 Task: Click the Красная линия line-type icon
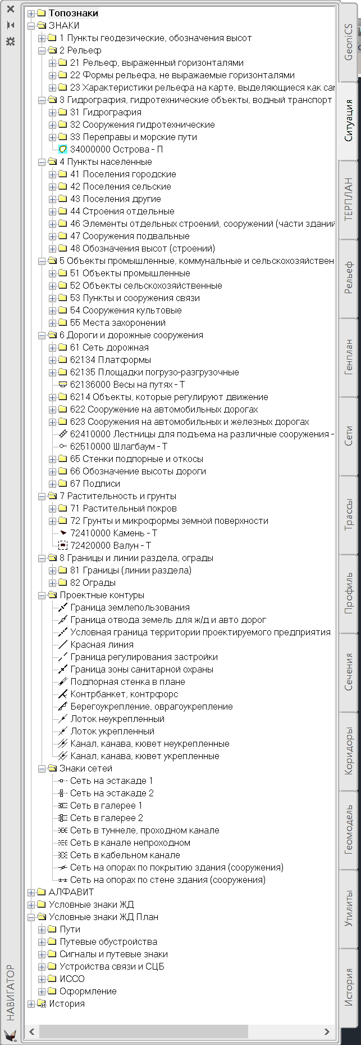click(63, 645)
